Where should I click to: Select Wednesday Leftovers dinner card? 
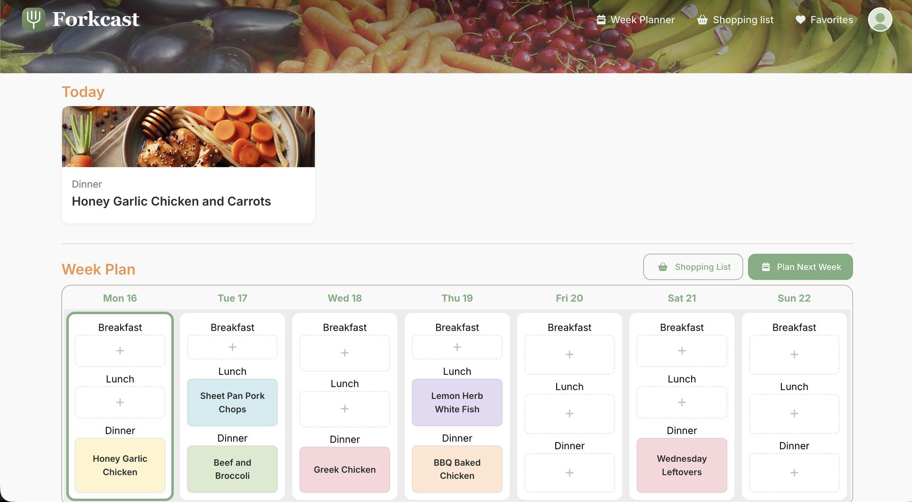682,465
